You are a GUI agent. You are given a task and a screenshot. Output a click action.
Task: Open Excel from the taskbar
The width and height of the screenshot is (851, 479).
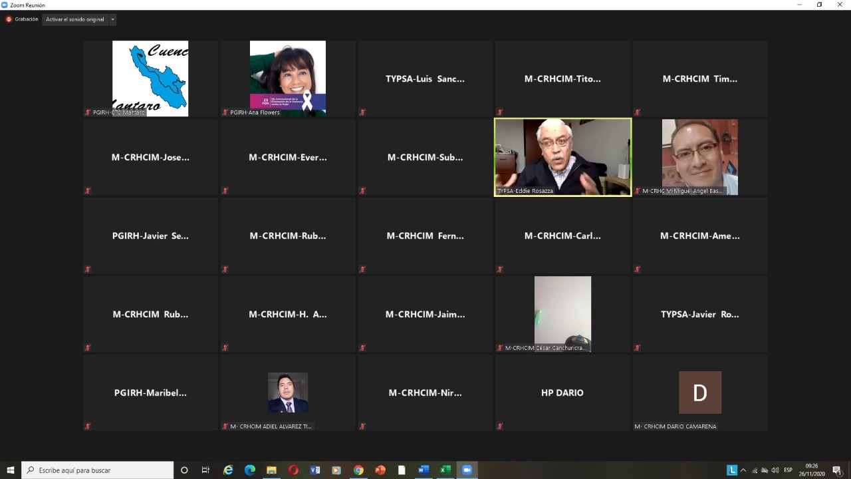pyautogui.click(x=445, y=470)
